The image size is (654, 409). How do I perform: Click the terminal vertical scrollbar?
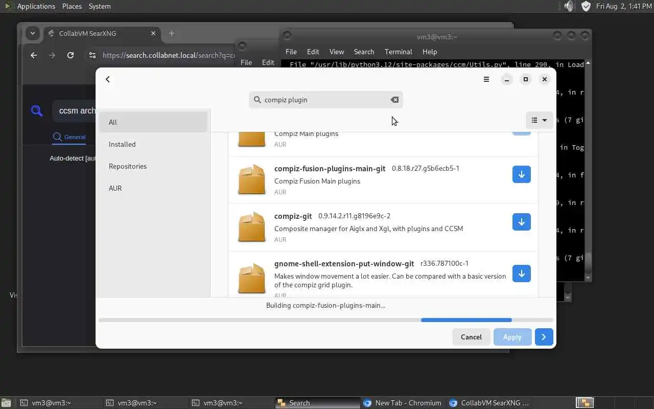click(x=588, y=170)
